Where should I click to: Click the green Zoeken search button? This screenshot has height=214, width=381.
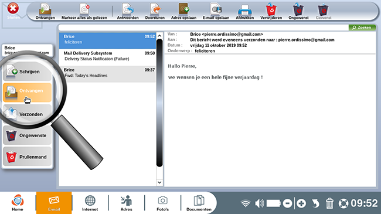click(x=362, y=28)
